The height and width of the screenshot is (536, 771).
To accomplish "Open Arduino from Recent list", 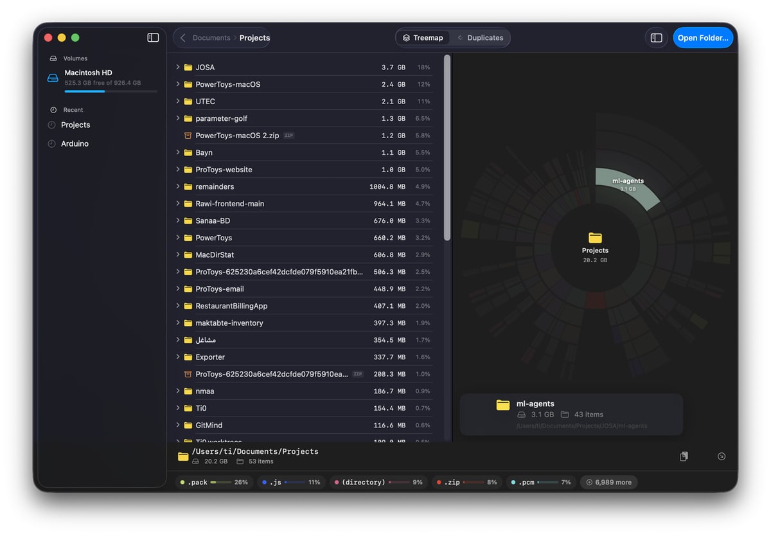I will pos(75,144).
